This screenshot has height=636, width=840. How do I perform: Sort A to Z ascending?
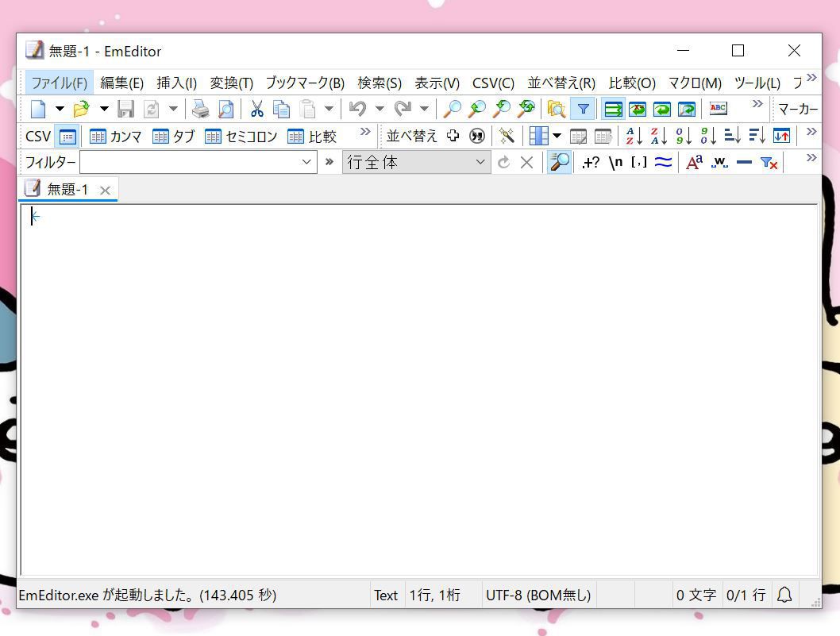[x=634, y=136]
